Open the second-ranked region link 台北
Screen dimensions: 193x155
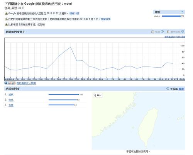point(11,100)
